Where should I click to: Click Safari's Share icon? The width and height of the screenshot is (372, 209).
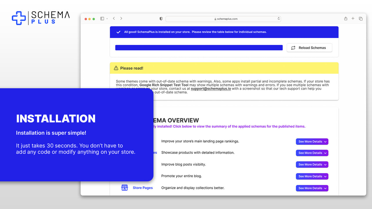click(346, 19)
